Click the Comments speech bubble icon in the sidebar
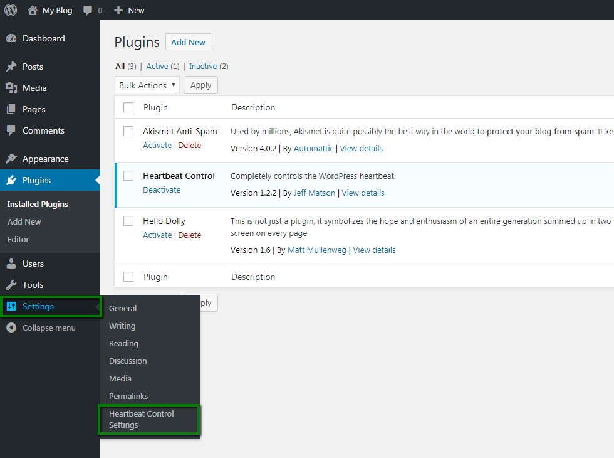This screenshot has height=458, width=614. 11,130
